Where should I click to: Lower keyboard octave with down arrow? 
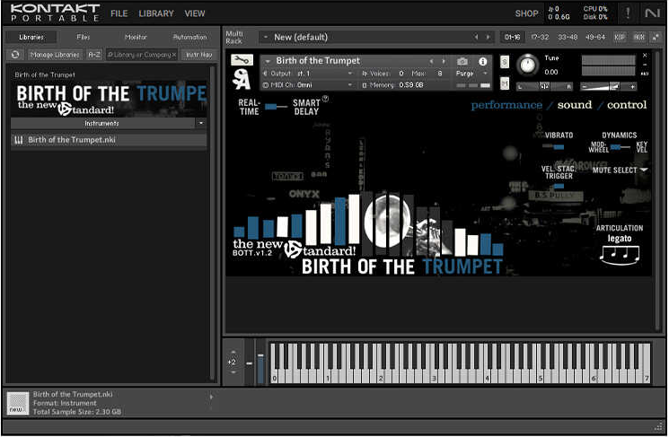point(233,372)
